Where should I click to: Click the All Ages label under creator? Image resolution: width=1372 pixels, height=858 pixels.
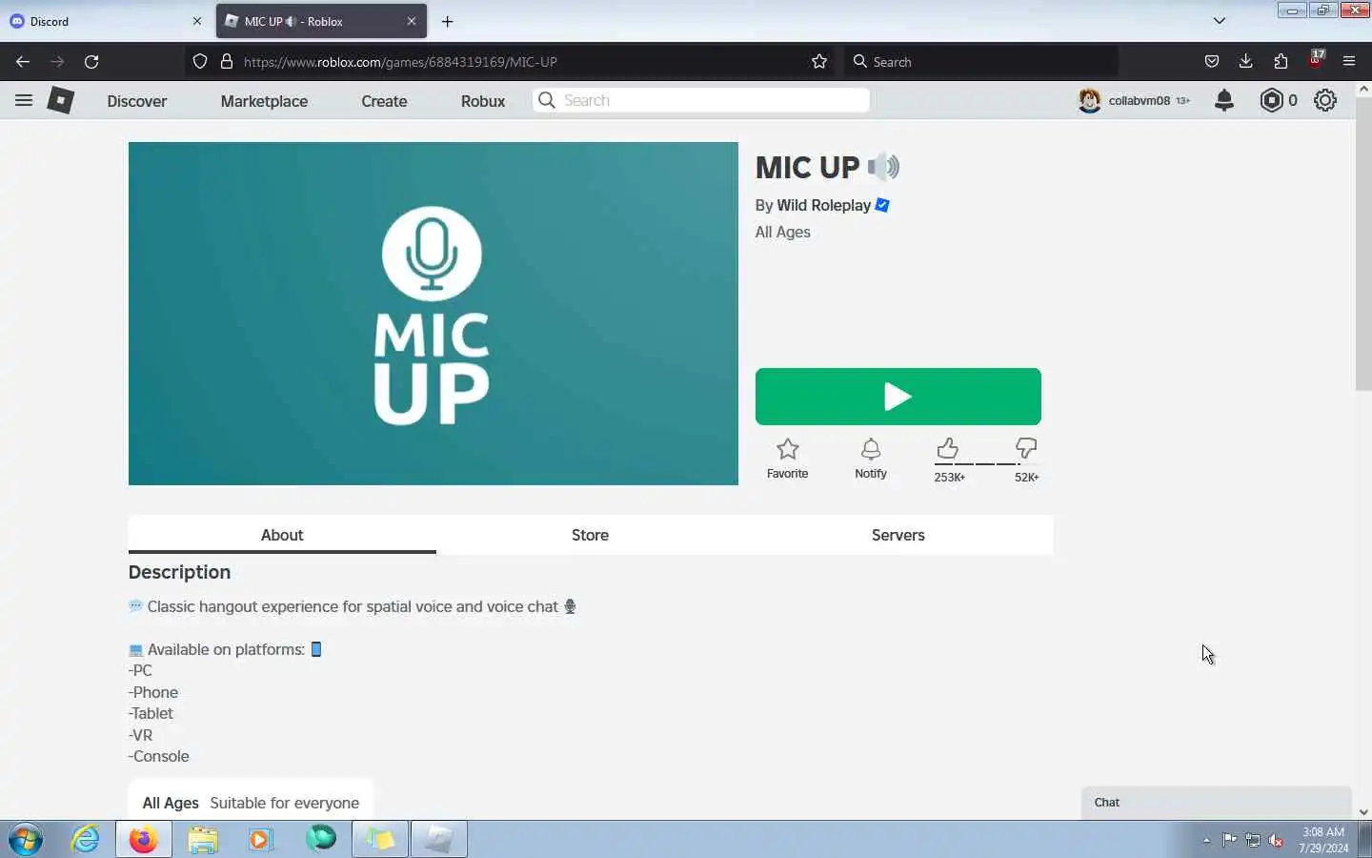click(783, 232)
